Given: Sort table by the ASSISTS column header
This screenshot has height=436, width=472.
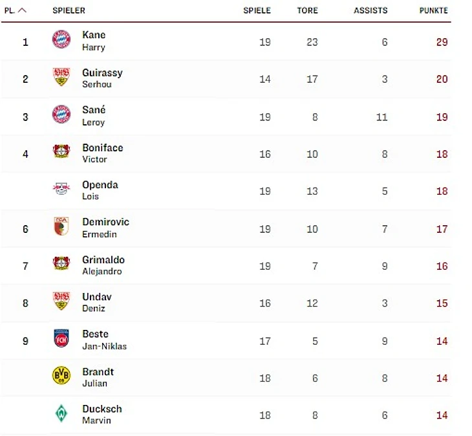Looking at the screenshot, I should coord(370,11).
